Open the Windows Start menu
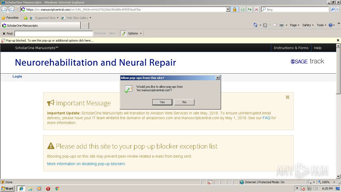Viewport: 341px width, 192px height. (7, 188)
